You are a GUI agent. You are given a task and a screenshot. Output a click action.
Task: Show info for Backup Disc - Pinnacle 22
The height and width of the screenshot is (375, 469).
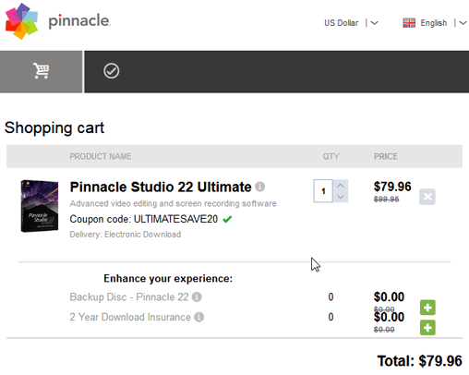pos(197,297)
